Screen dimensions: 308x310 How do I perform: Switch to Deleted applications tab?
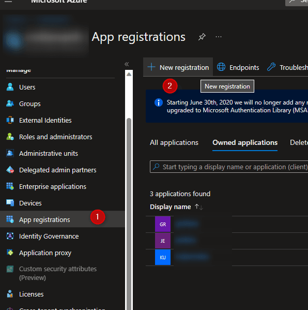coord(299,142)
